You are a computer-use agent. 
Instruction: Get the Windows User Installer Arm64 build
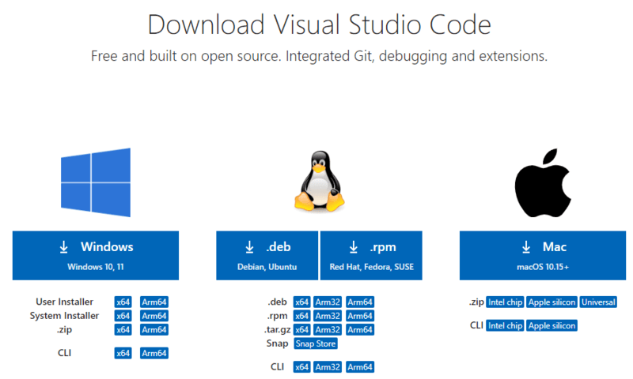(154, 302)
